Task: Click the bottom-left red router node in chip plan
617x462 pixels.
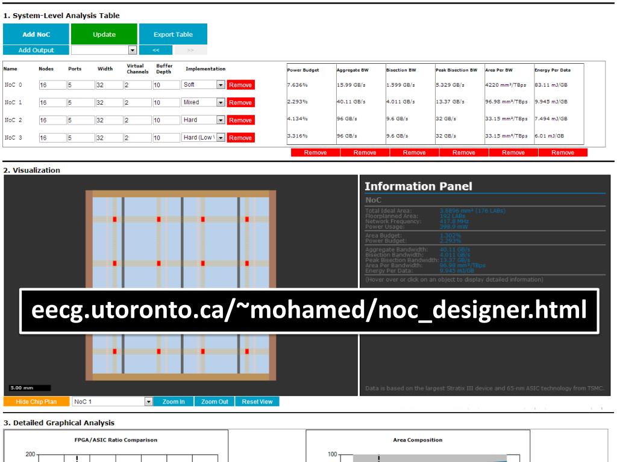Action: point(114,351)
